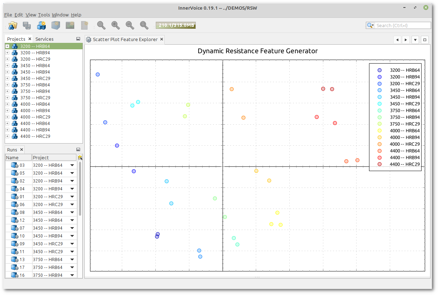
Task: Click the Zoom to Fit magnifier icon
Action: pyautogui.click(x=144, y=25)
